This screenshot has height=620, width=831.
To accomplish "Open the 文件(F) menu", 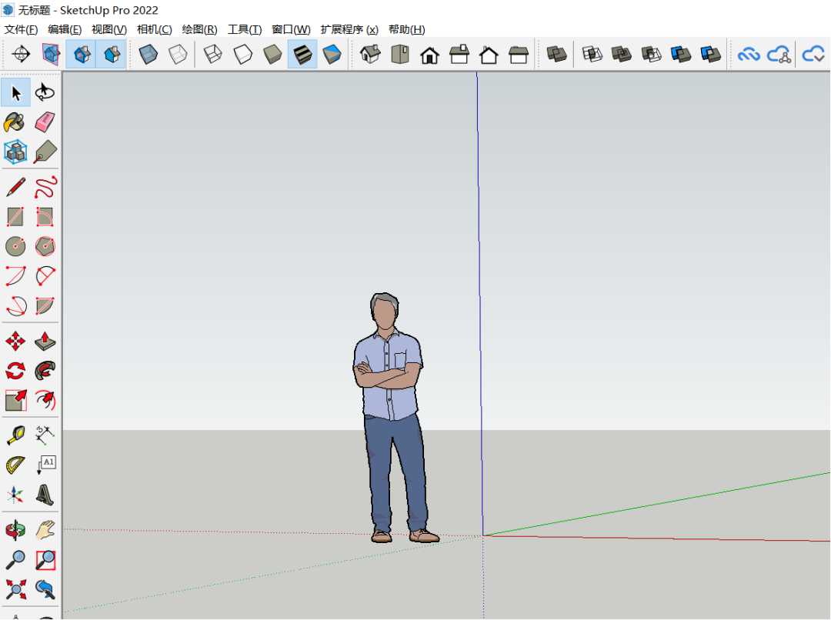I will coord(21,29).
